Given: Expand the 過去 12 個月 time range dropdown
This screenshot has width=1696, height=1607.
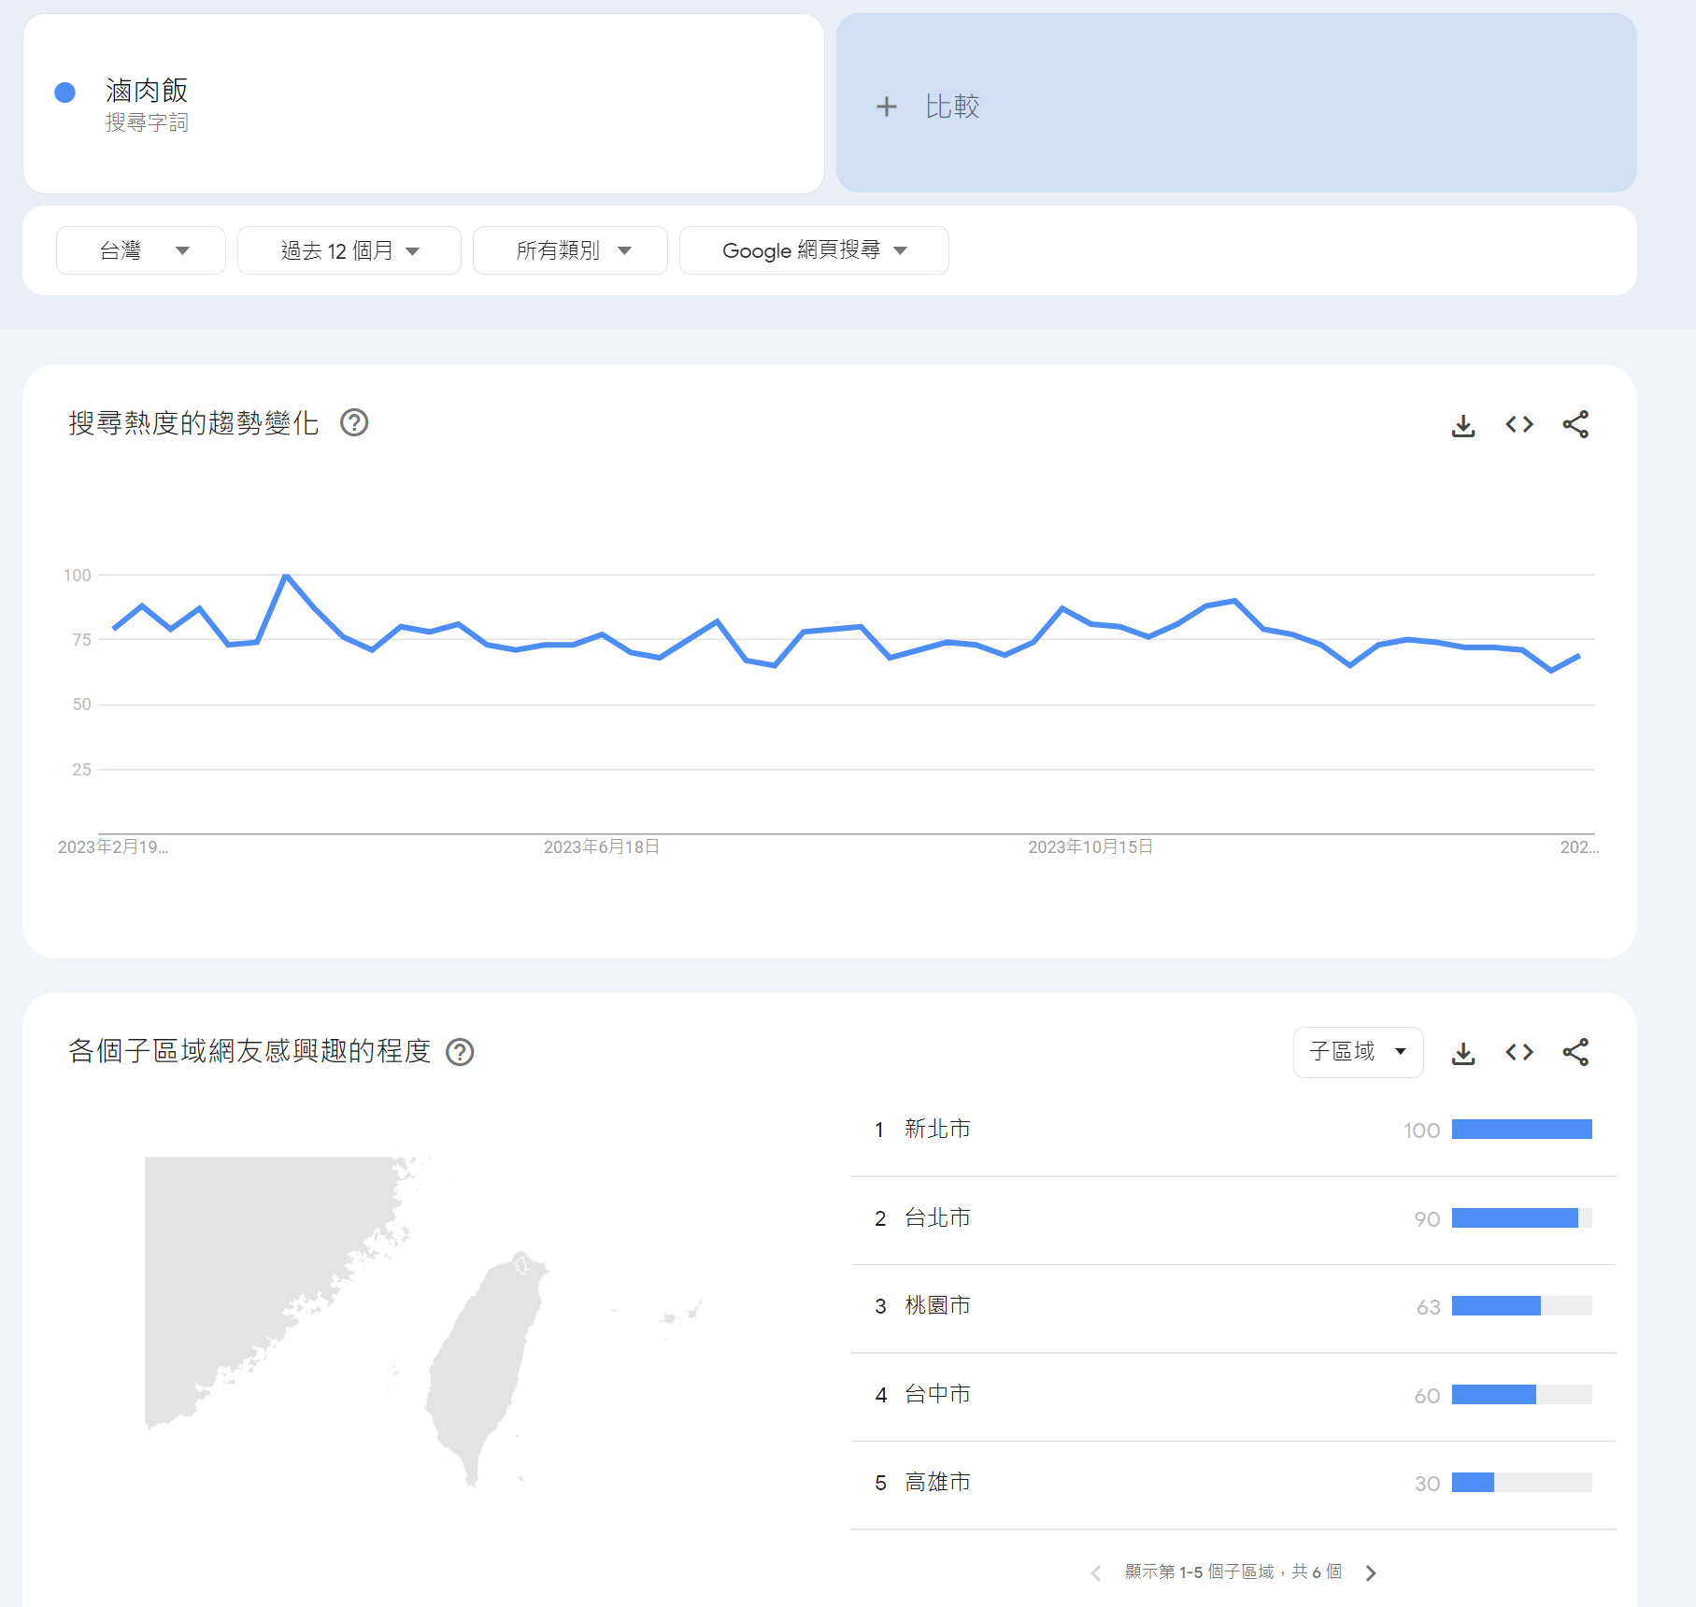Looking at the screenshot, I should point(349,250).
